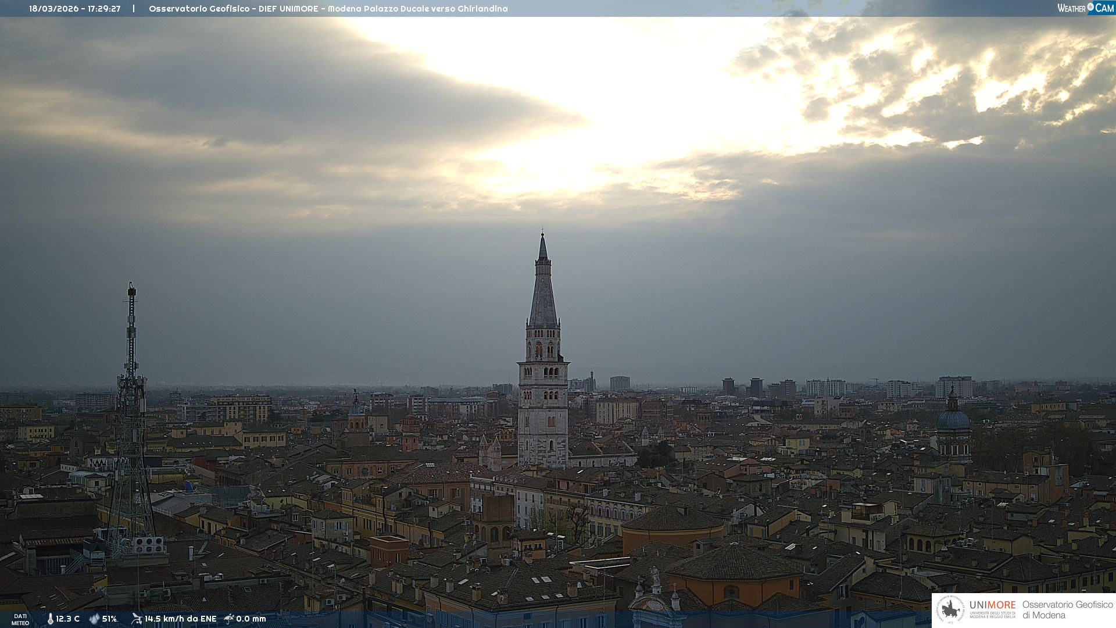
Task: Click the 12.3 C temperature reading
Action: (68, 619)
